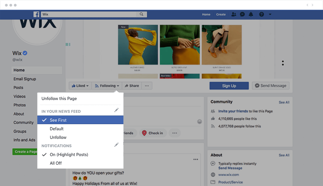Open the Liked dropdown
This screenshot has width=323, height=186.
(80, 86)
